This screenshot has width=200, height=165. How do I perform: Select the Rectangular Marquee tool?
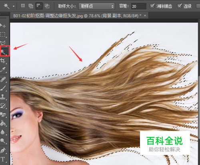click(3, 34)
